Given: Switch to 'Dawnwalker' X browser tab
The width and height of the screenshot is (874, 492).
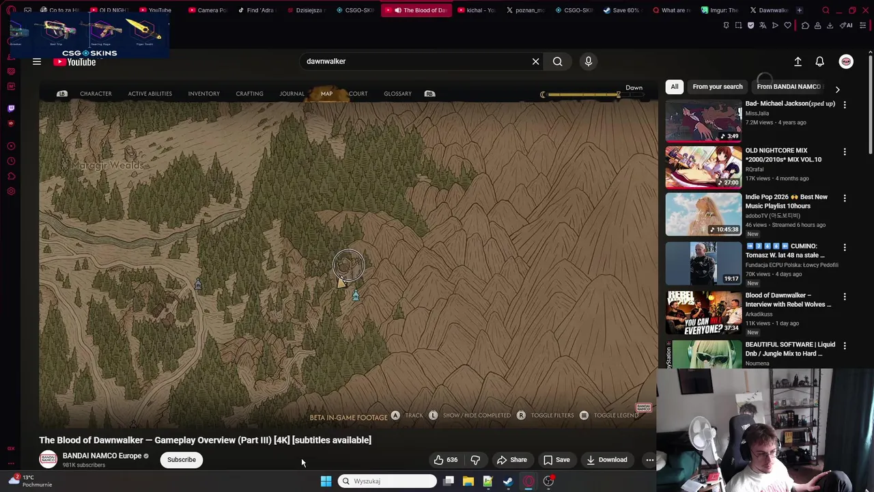Looking at the screenshot, I should pos(768,10).
